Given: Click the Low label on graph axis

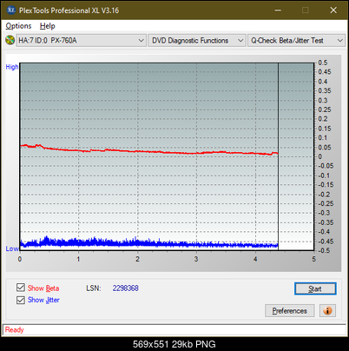Looking at the screenshot, I should point(12,248).
